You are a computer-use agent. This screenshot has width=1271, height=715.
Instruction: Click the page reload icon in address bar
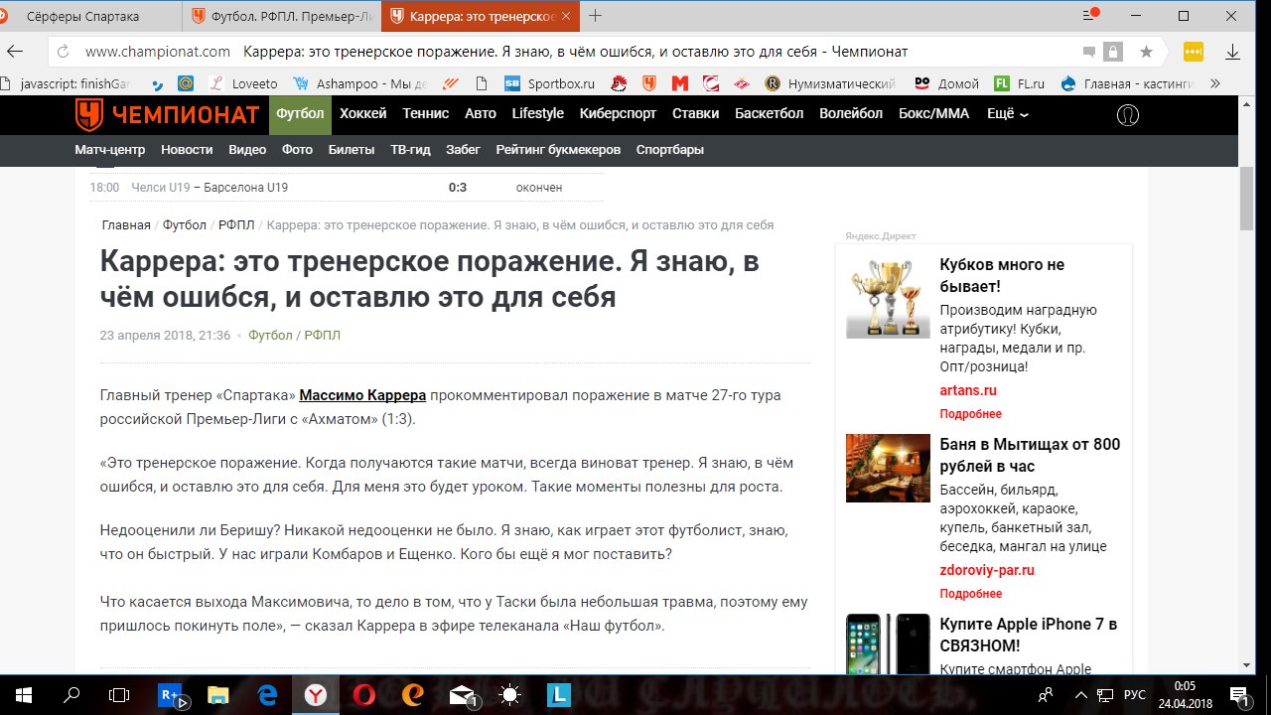pos(64,52)
